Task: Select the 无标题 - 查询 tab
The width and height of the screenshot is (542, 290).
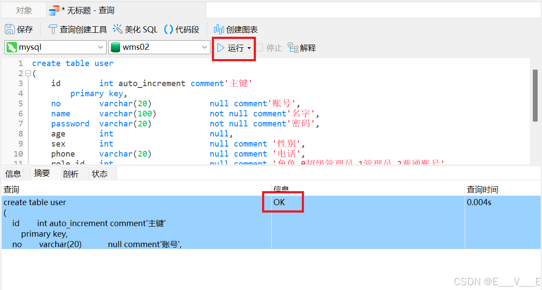Action: 82,10
